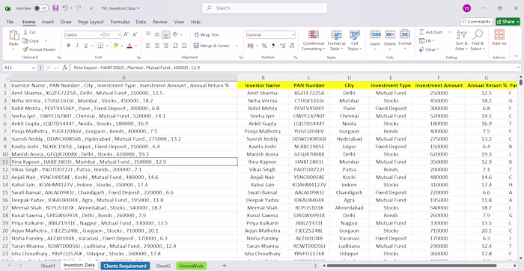Switch to the Page Layout tab

91,22
